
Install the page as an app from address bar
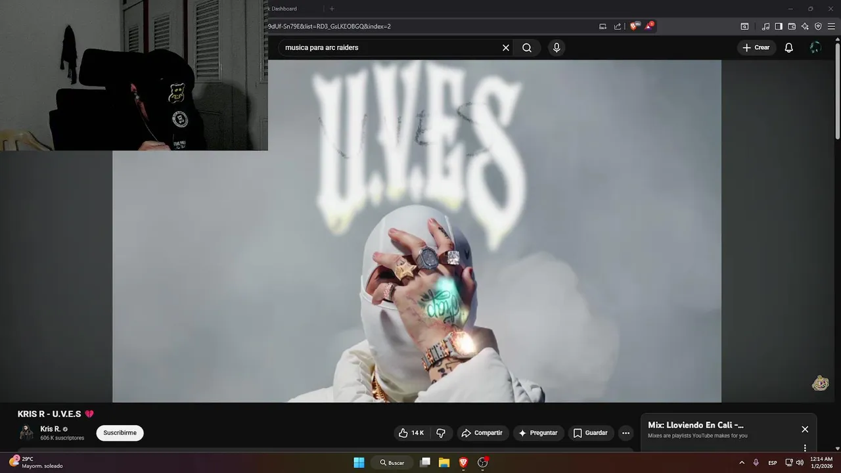pyautogui.click(x=602, y=26)
